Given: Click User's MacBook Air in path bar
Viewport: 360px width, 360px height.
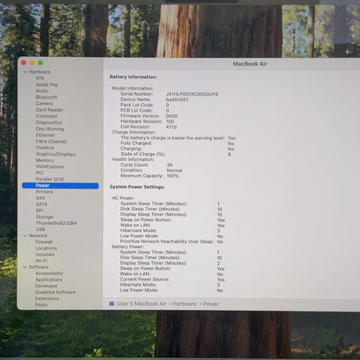Looking at the screenshot, I should click(x=141, y=304).
